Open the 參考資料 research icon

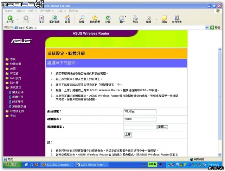tap(177, 19)
